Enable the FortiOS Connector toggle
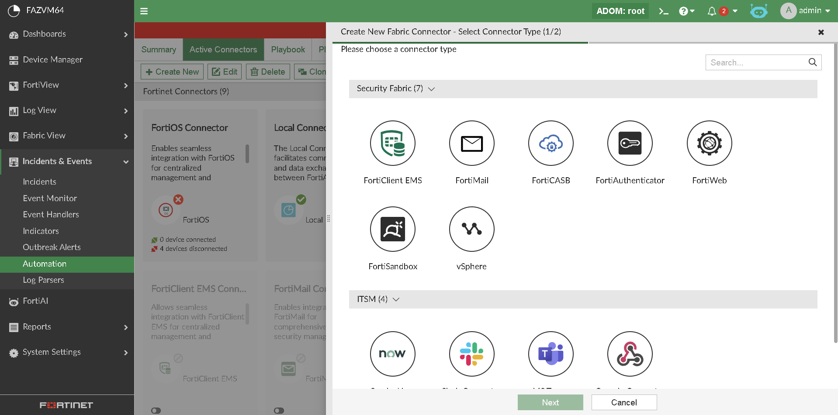 coord(156,410)
